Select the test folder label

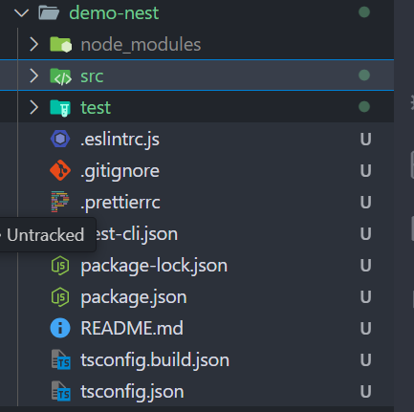pyautogui.click(x=96, y=108)
